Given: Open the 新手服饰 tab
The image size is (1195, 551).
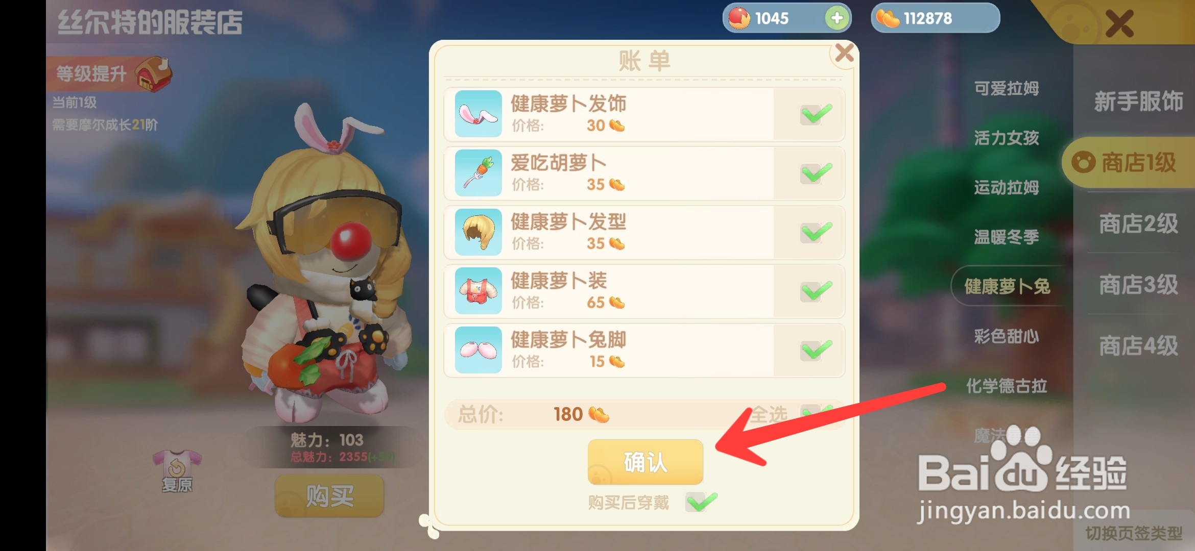Looking at the screenshot, I should tap(1138, 101).
